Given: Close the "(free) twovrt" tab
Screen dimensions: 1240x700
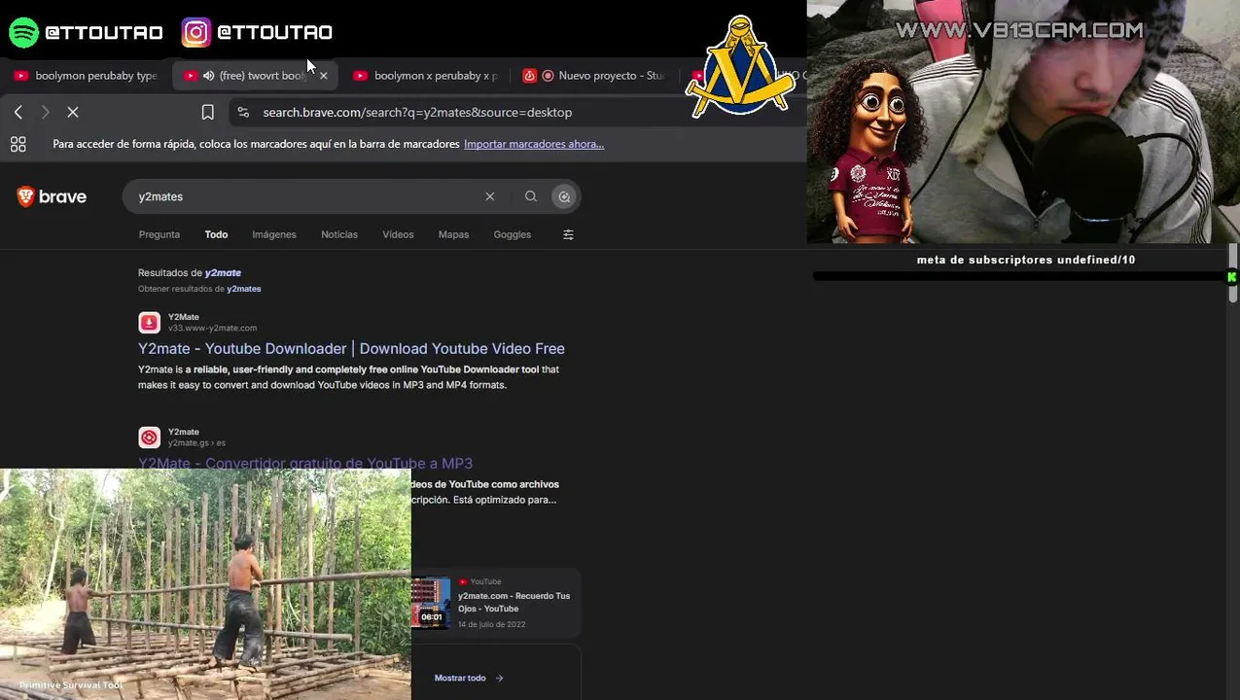Looking at the screenshot, I should pos(324,76).
